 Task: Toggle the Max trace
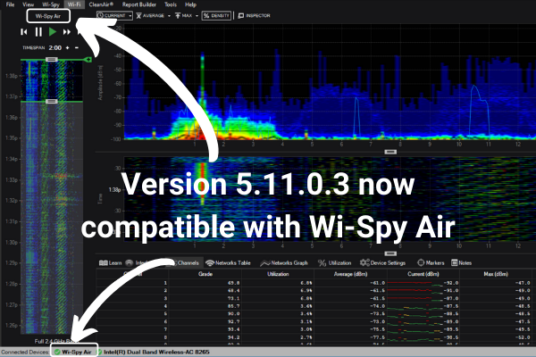pyautogui.click(x=184, y=16)
